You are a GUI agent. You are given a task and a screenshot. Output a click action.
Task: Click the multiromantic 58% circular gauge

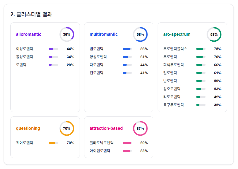[x=140, y=34]
